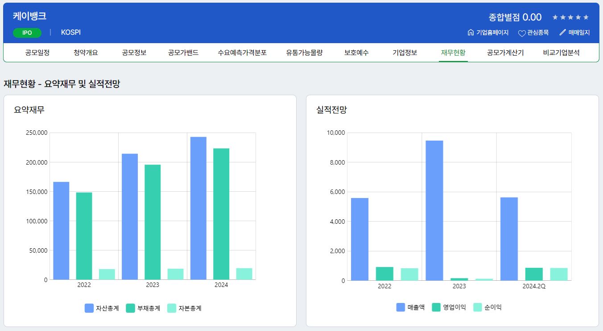Viewport: 603px width, 331px height.
Task: Toggle 영업이익 legend in 실적전망 chart
Action: [449, 307]
